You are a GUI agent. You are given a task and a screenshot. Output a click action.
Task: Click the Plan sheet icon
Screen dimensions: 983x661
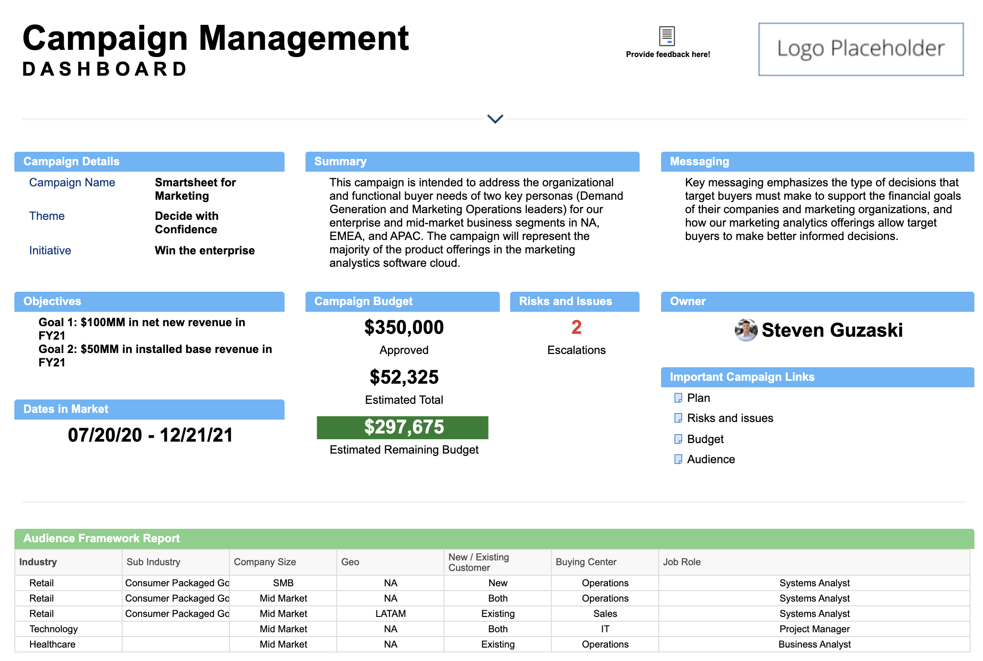(678, 398)
